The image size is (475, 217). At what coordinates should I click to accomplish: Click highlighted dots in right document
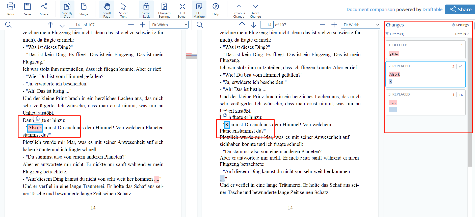(x=222, y=178)
